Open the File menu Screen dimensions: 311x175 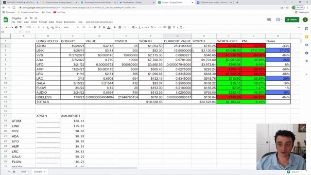point(13,22)
